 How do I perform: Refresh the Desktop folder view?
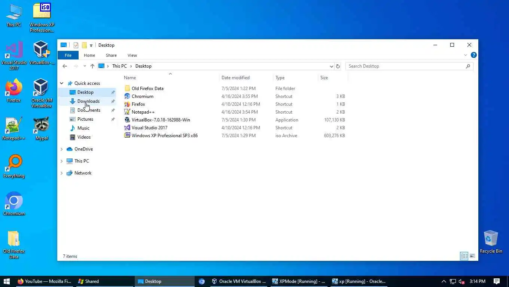pyautogui.click(x=338, y=66)
